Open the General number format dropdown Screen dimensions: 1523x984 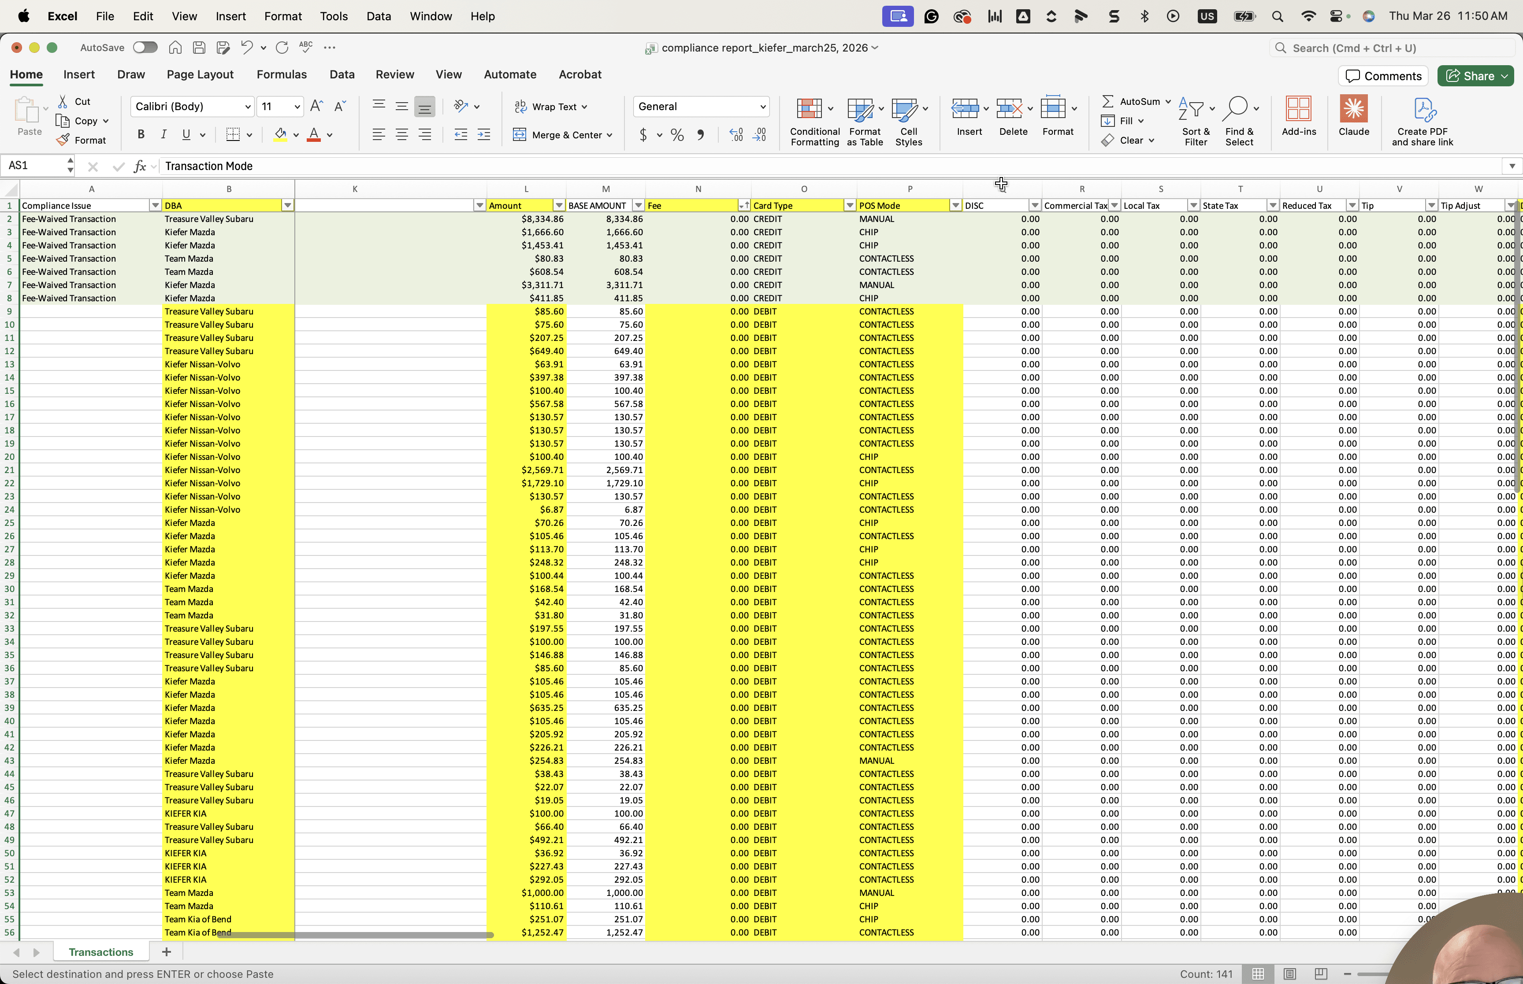point(762,107)
